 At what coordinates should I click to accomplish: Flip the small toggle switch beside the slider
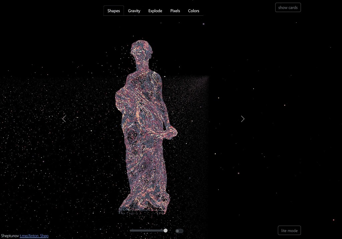(x=179, y=231)
